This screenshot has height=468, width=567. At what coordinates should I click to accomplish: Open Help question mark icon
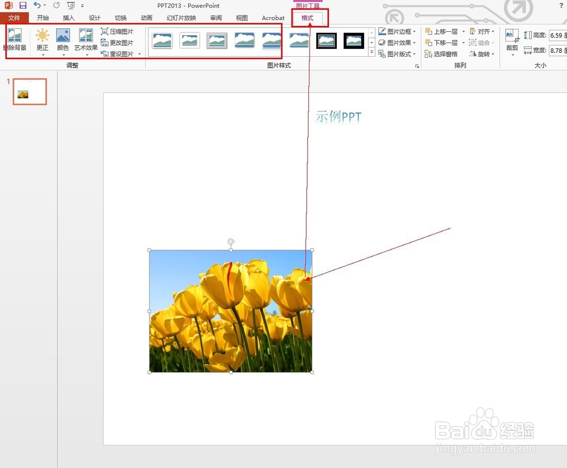click(x=561, y=6)
